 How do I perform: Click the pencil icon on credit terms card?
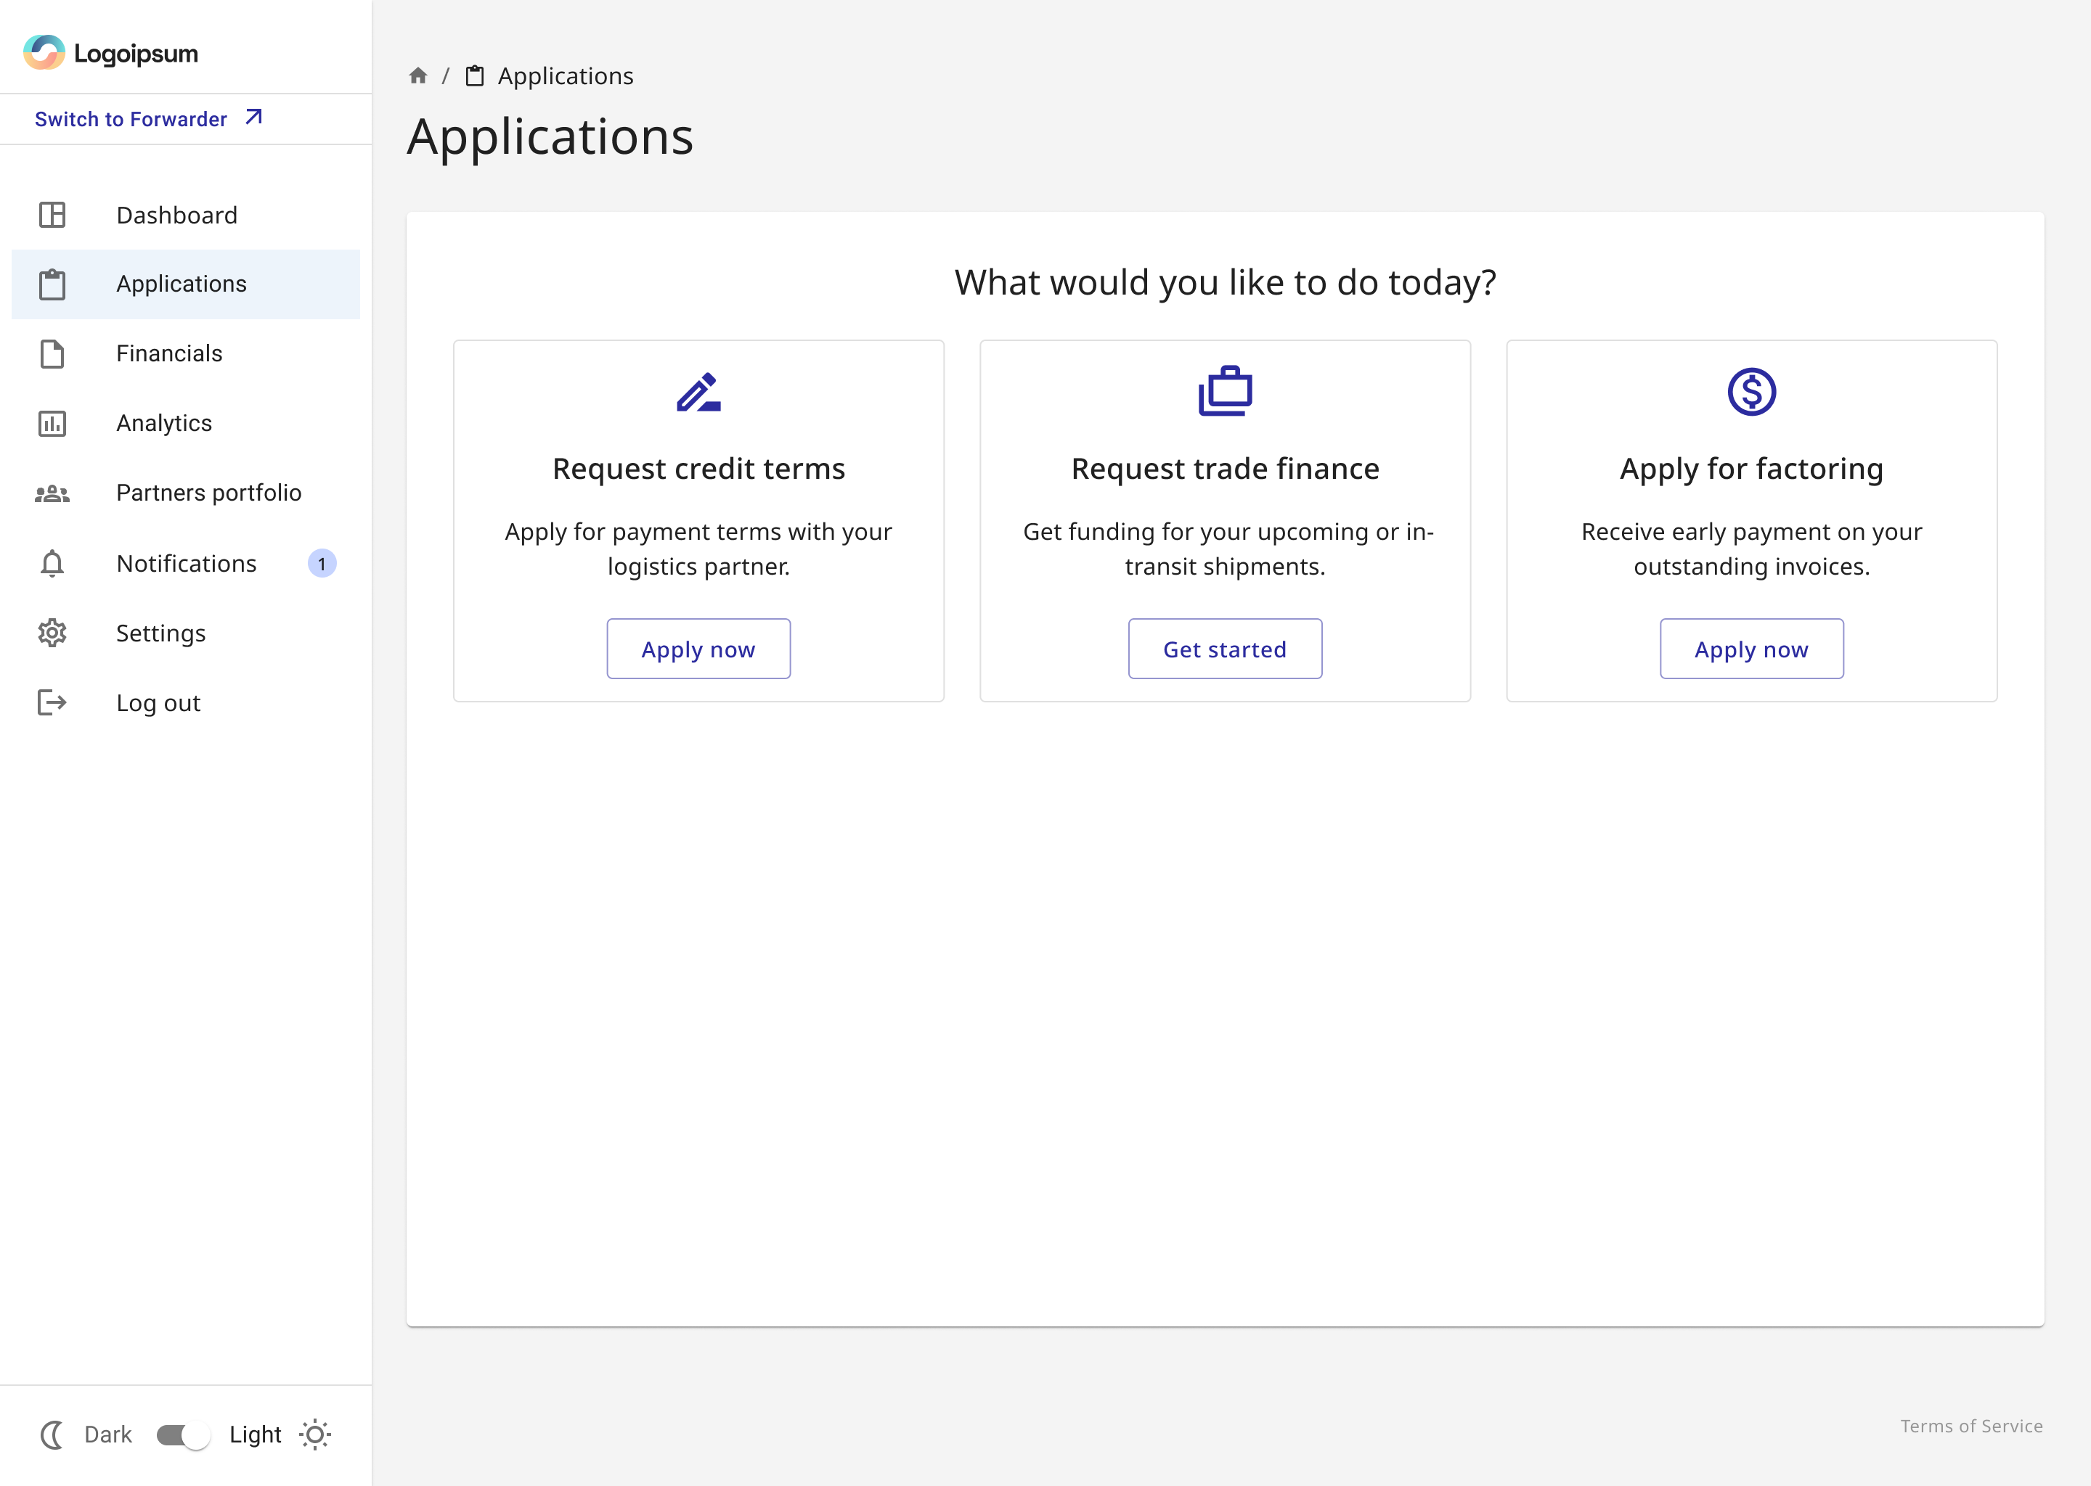click(x=698, y=392)
